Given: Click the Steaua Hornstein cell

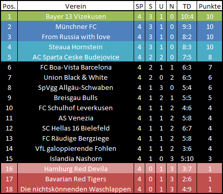Looking at the screenshot, I should [x=76, y=47].
